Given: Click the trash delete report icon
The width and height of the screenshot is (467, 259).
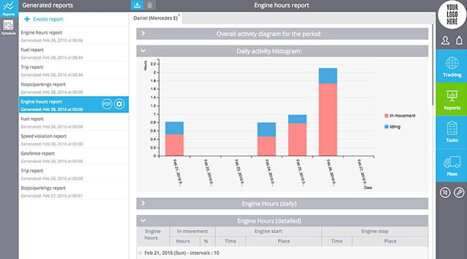Looking at the screenshot, I should tap(150, 5).
